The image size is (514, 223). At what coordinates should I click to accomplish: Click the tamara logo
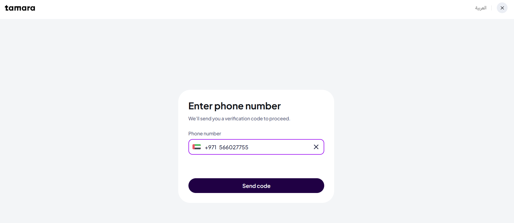[20, 8]
